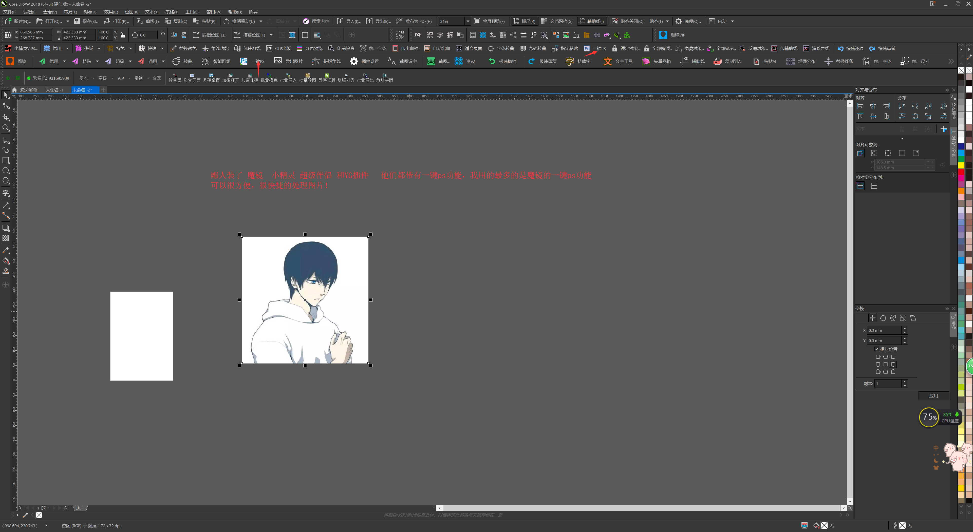Open the 位图 menu
Screen dimensions: 973x532
(131, 12)
